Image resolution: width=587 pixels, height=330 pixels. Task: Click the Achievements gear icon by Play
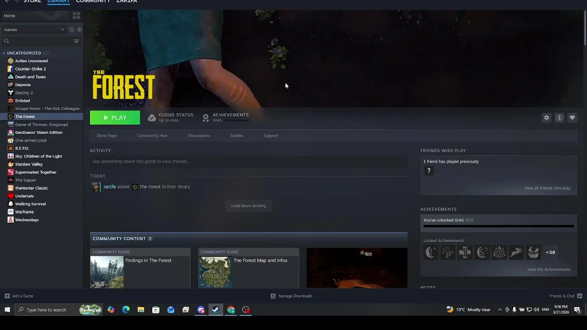click(x=206, y=118)
